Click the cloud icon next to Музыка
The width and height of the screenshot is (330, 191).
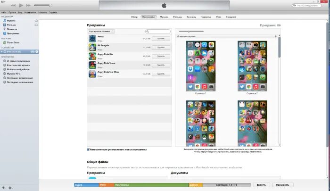click(36, 21)
